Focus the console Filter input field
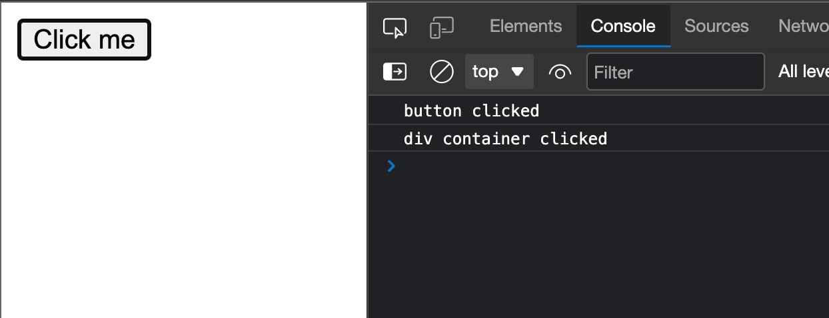 tap(675, 72)
